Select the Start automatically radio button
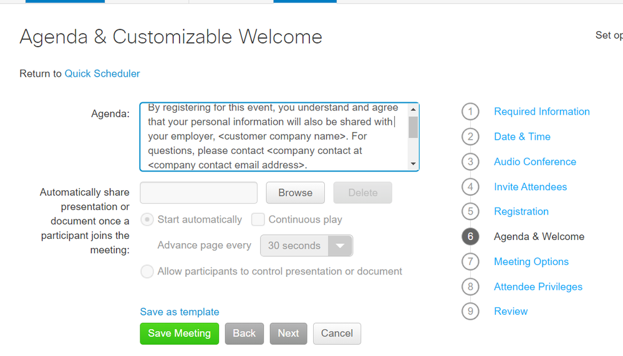Image resolution: width=623 pixels, height=356 pixels. click(x=147, y=219)
